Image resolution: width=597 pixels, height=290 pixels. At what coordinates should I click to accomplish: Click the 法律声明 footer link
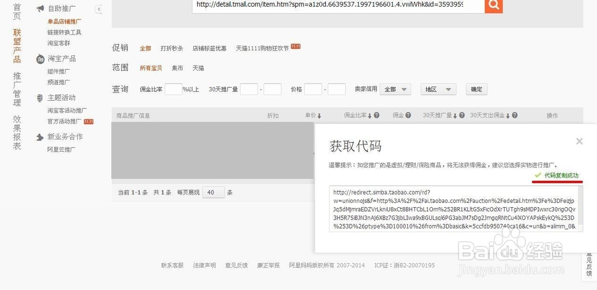(204, 266)
